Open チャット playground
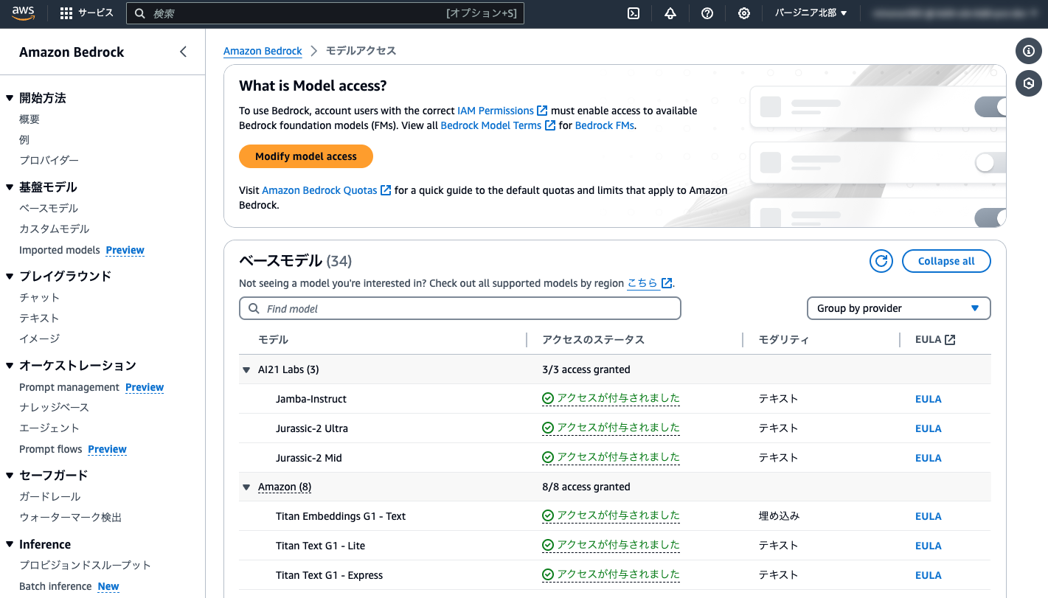 [x=39, y=298]
